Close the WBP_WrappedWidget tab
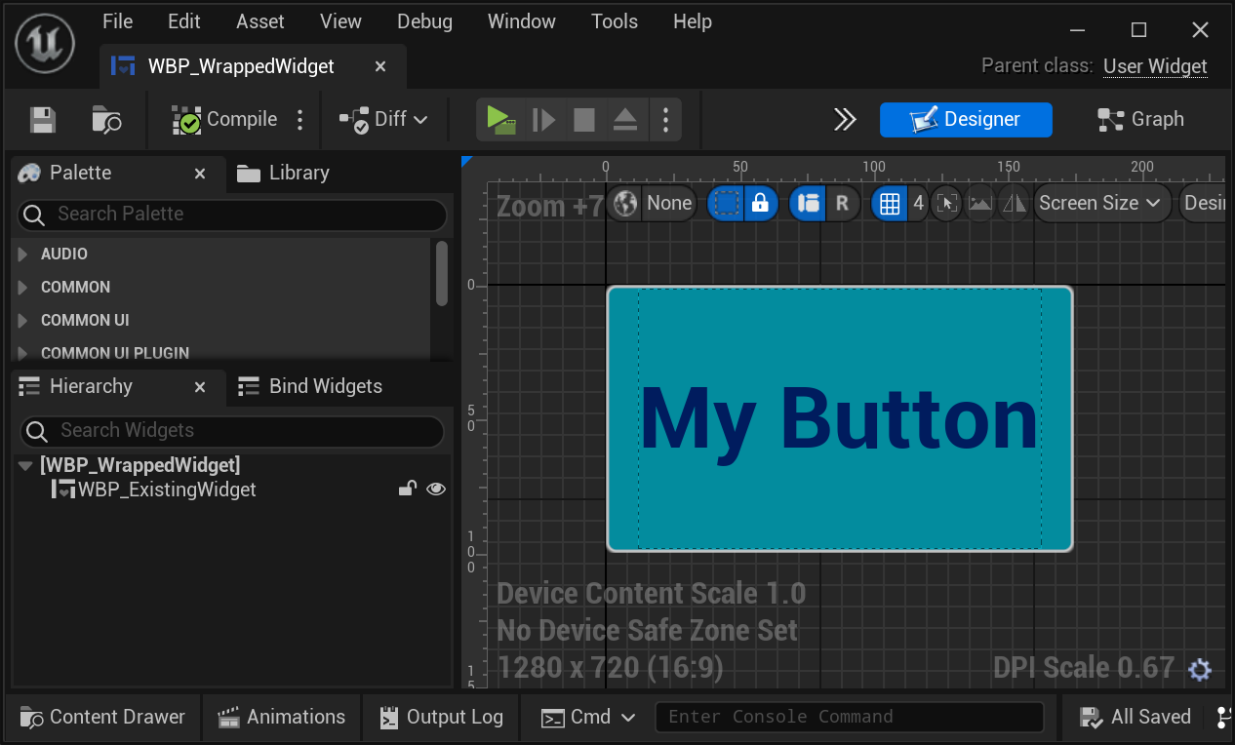 point(380,66)
